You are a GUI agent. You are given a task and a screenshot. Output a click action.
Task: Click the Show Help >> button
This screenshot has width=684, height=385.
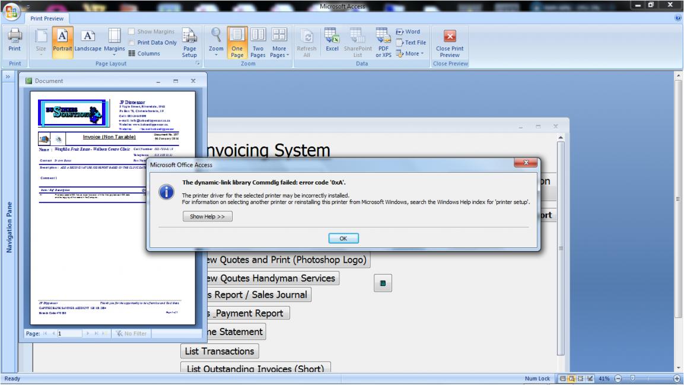207,217
